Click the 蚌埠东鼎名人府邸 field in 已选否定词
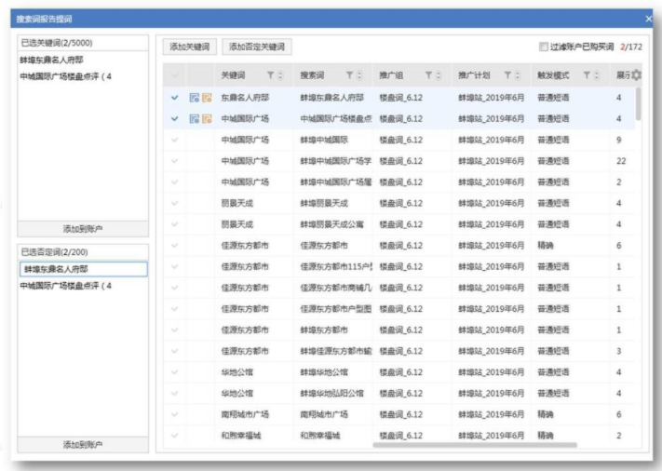The image size is (662, 471). tap(83, 269)
